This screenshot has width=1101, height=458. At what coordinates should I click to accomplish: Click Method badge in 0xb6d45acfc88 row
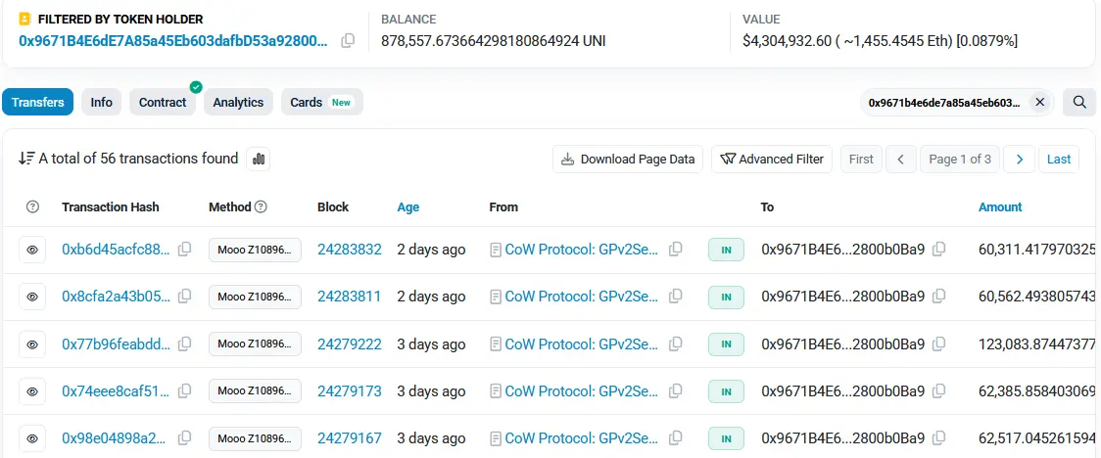click(x=255, y=250)
